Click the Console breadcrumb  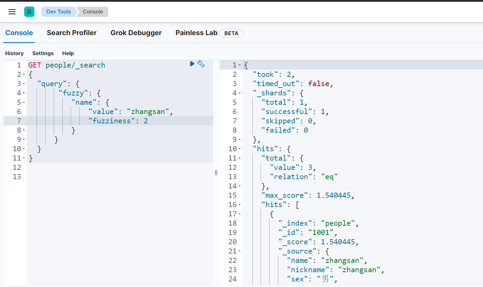(93, 12)
